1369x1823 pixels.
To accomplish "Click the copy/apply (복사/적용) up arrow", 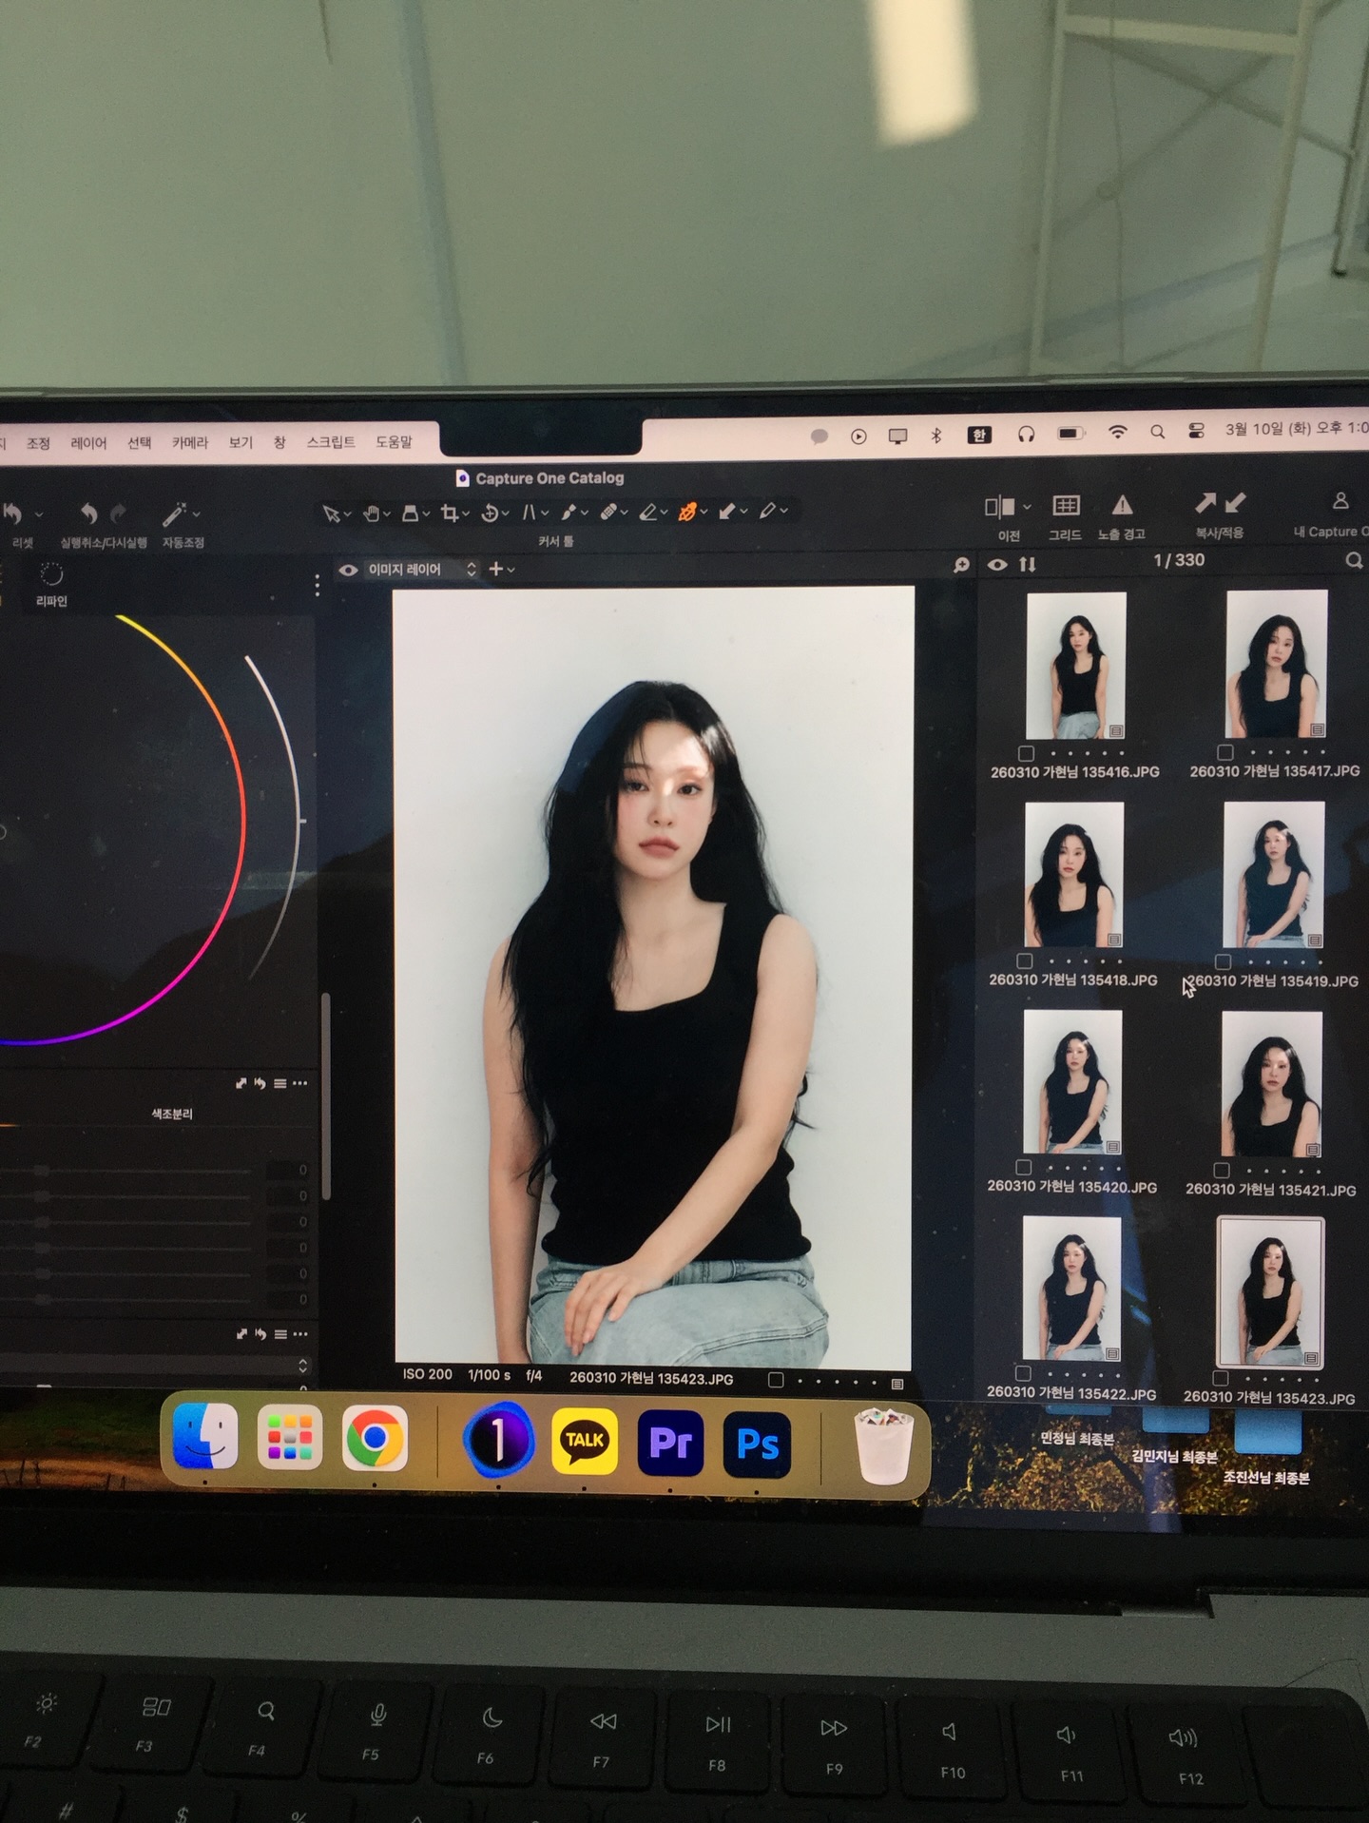I will pos(1205,503).
